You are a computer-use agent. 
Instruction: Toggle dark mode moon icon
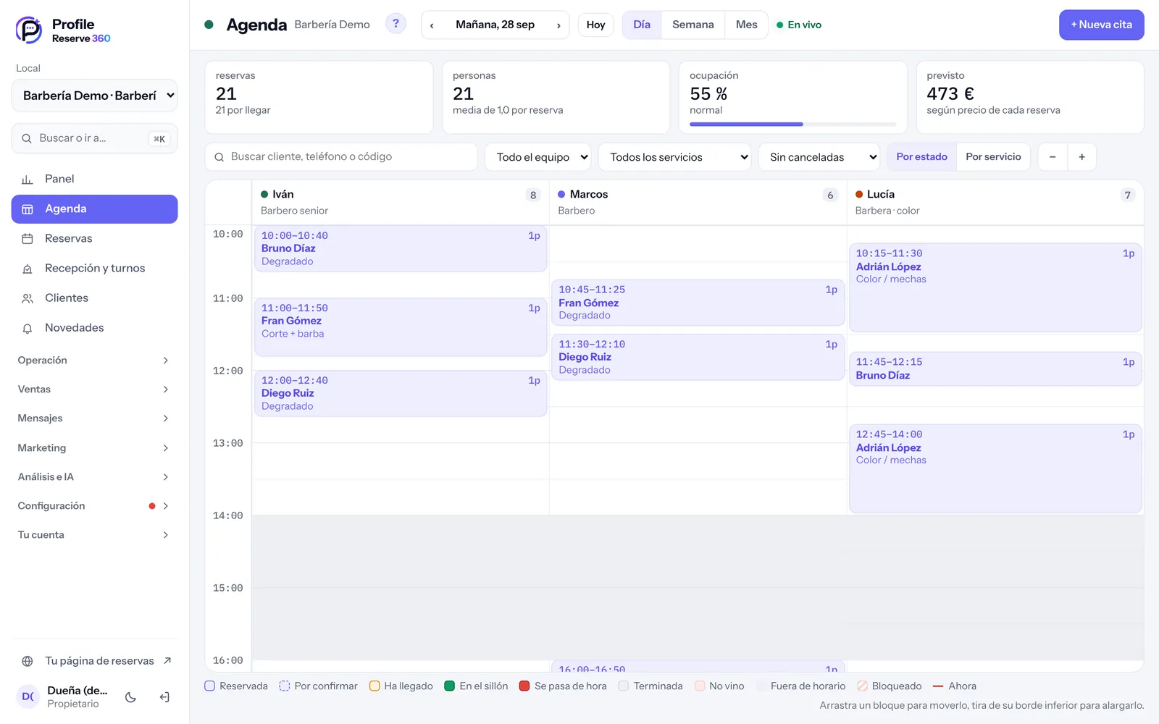[x=131, y=697]
